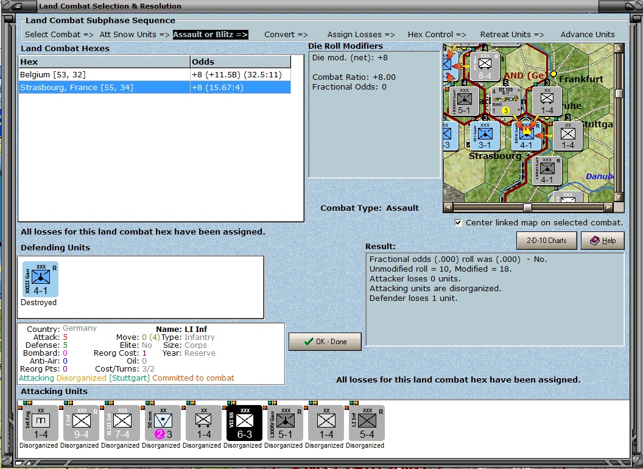This screenshot has height=469, width=643.
Task: Click the map scroll left arrow
Action: (448, 207)
